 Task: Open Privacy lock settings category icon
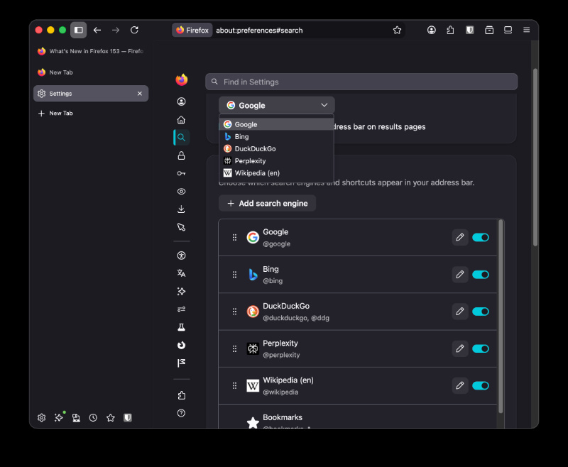(x=182, y=155)
